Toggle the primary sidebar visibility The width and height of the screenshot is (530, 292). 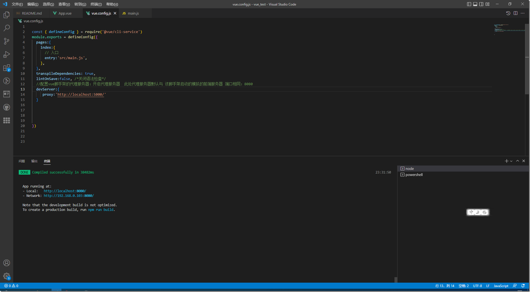tap(469, 4)
